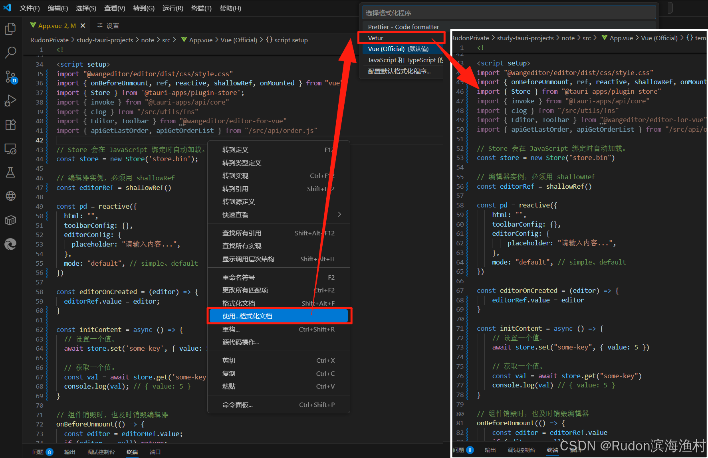The width and height of the screenshot is (708, 458).
Task: Open the Extensions view icon
Action: [x=10, y=124]
